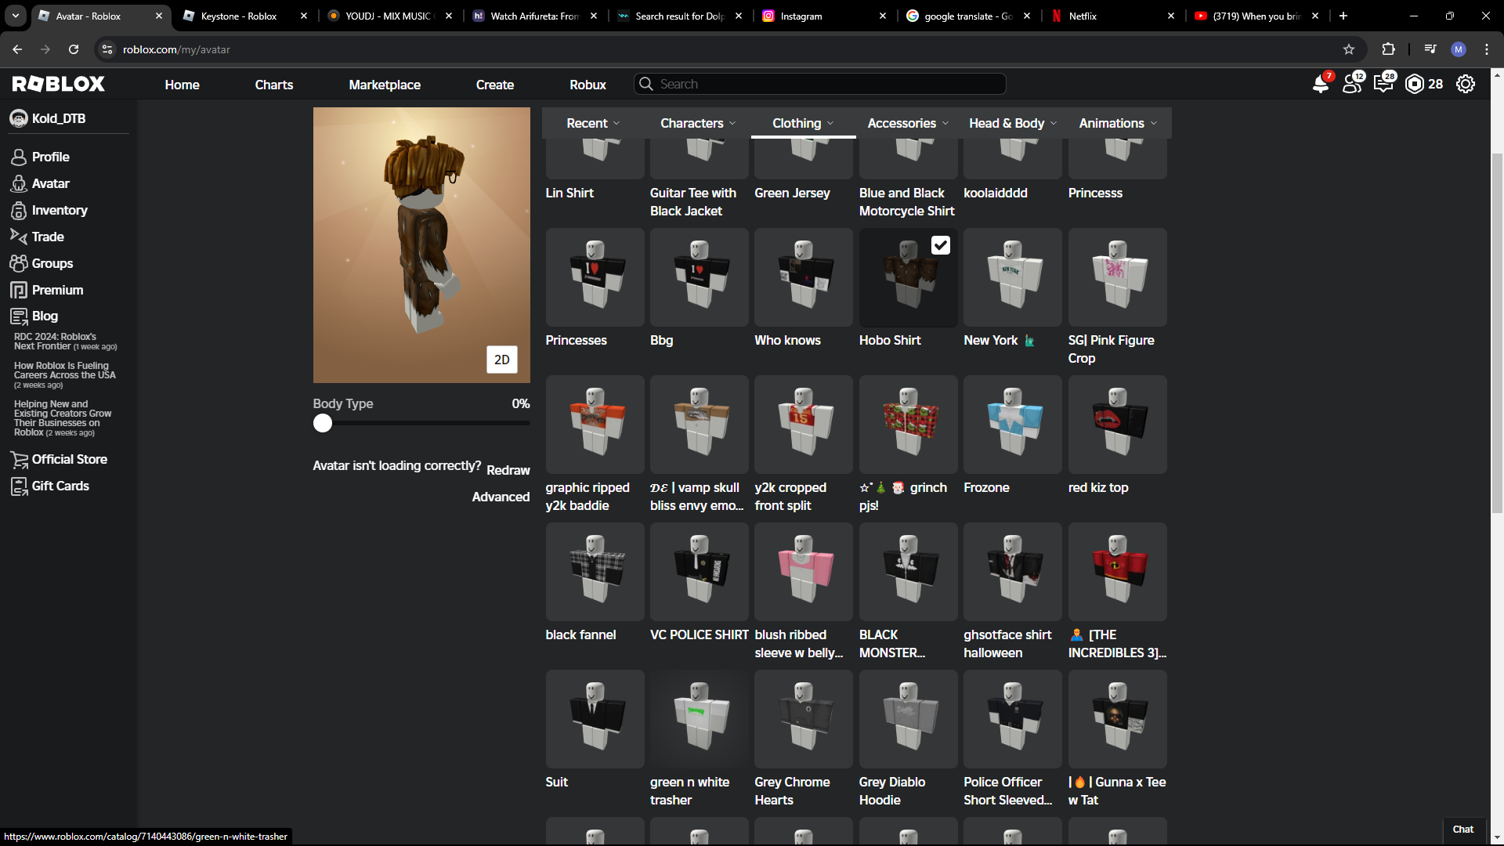This screenshot has width=1504, height=846.
Task: Open the Advanced avatar options link
Action: pos(501,497)
